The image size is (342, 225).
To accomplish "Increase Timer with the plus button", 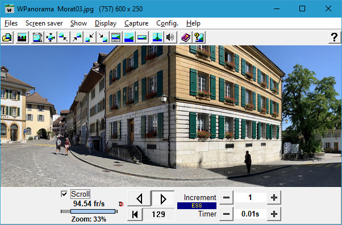I will pos(274,214).
